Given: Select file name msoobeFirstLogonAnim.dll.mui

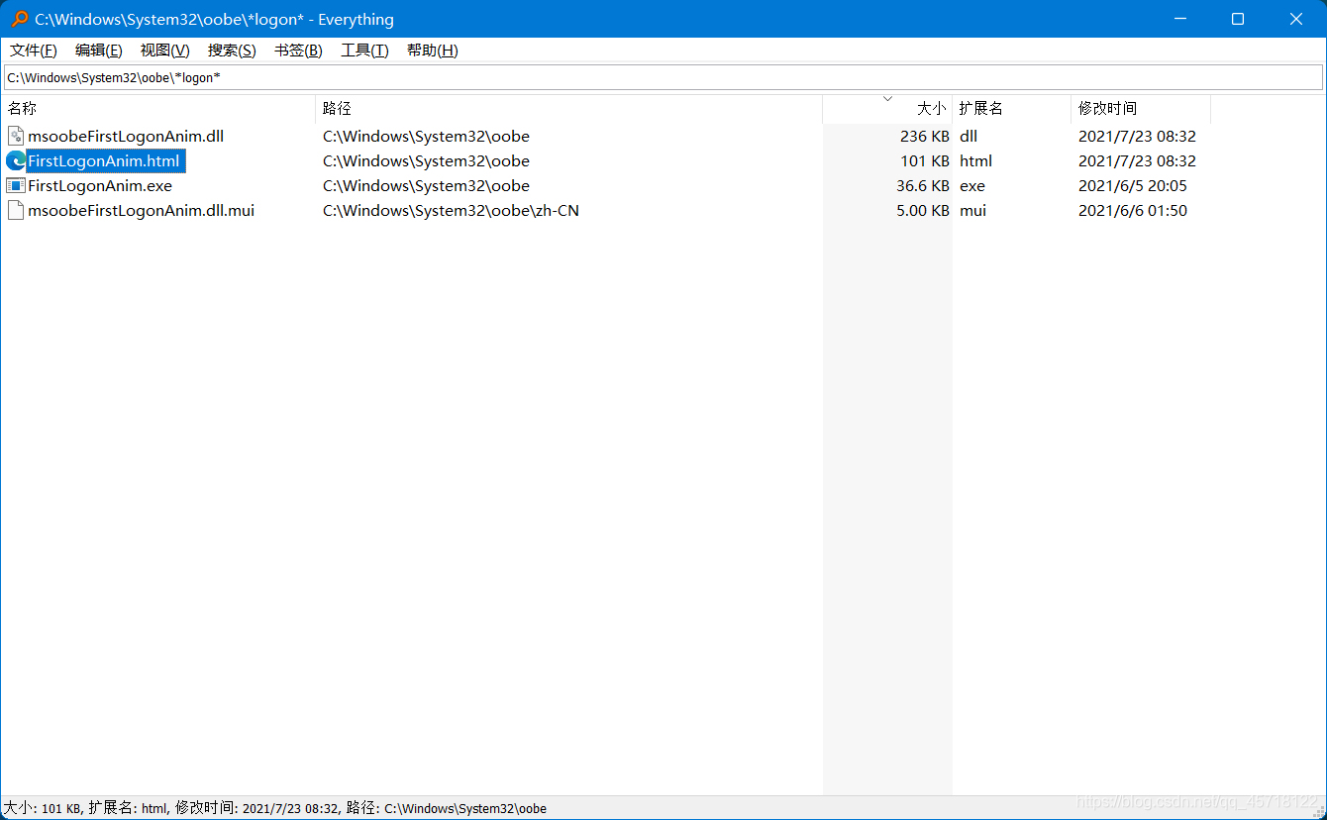Looking at the screenshot, I should coord(142,210).
